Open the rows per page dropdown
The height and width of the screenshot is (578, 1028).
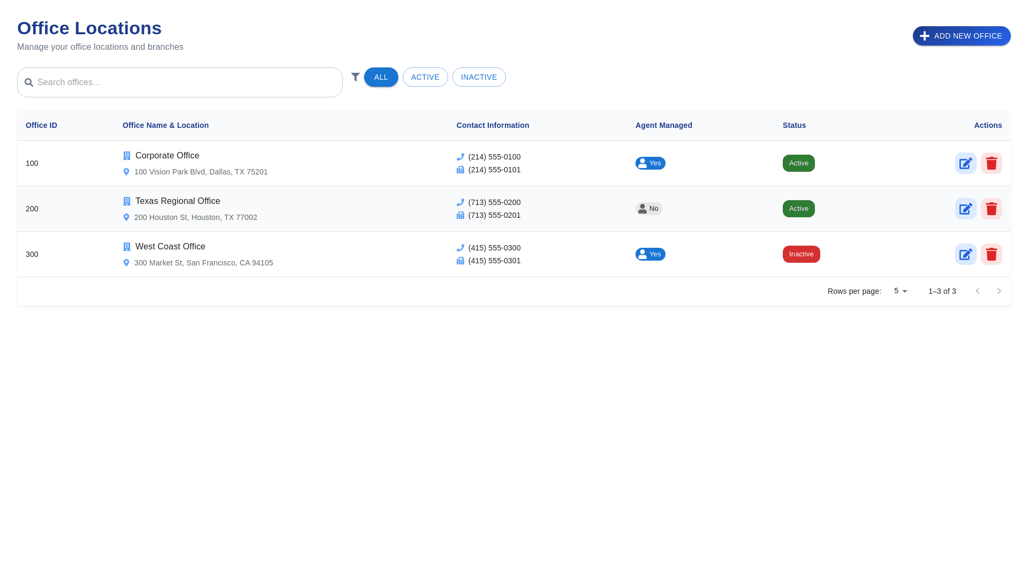click(x=899, y=291)
